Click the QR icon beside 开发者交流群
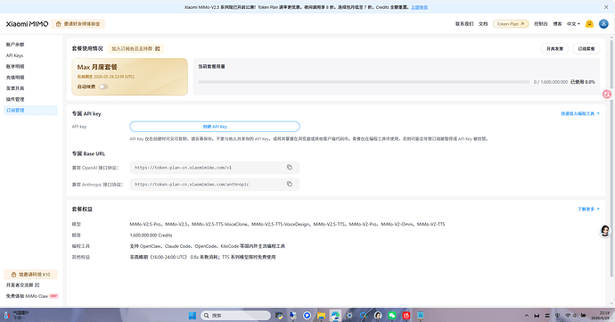The image size is (615, 322). 37,285
